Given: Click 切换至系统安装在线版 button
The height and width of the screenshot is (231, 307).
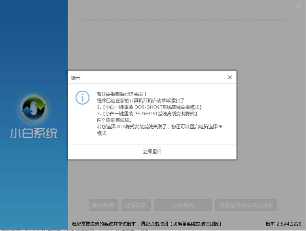Looking at the screenshot, I should pos(246,205).
